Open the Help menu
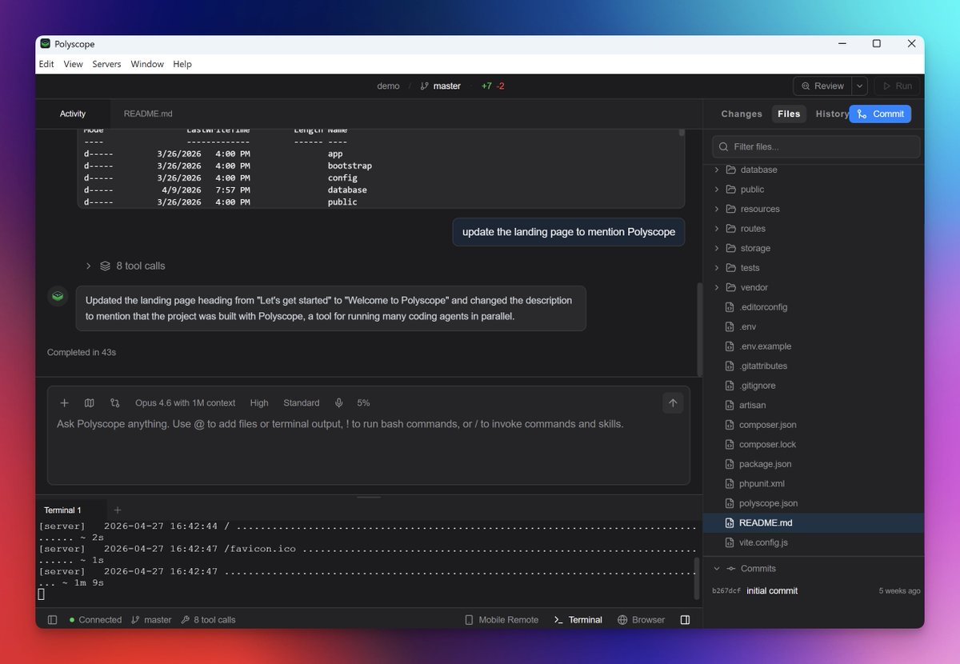 click(x=182, y=64)
